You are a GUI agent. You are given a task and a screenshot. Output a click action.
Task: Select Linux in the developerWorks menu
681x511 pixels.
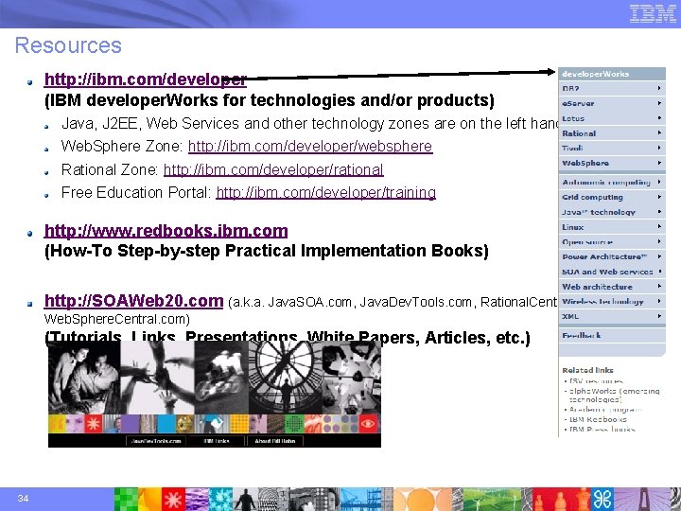coord(612,227)
